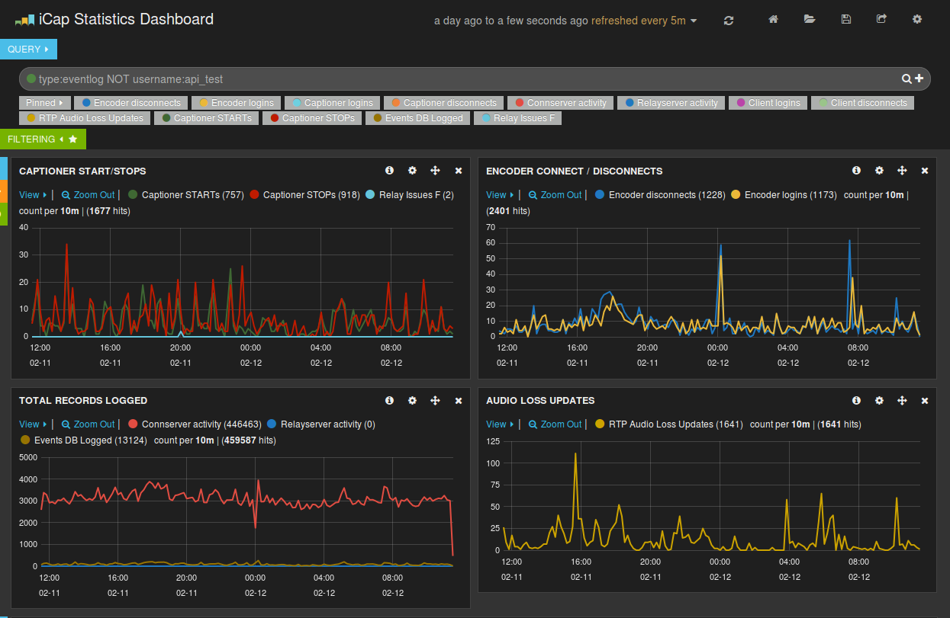Open dashboard settings gear in top bar
This screenshot has width=950, height=618.
tap(917, 20)
